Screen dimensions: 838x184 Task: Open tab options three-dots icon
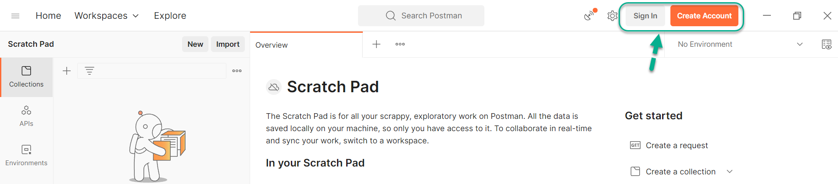400,44
